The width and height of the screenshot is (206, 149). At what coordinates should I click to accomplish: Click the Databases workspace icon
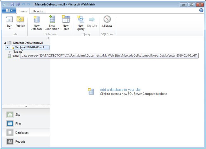pos(10,132)
